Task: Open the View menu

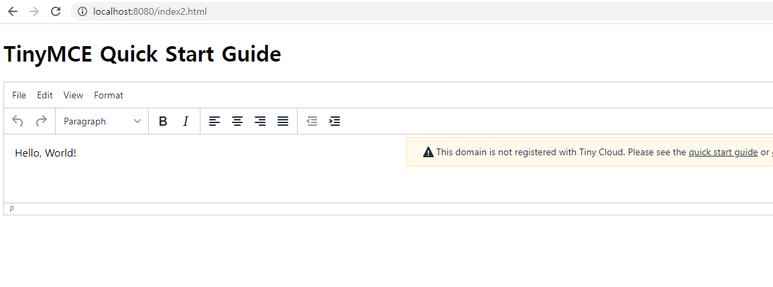Action: (74, 95)
